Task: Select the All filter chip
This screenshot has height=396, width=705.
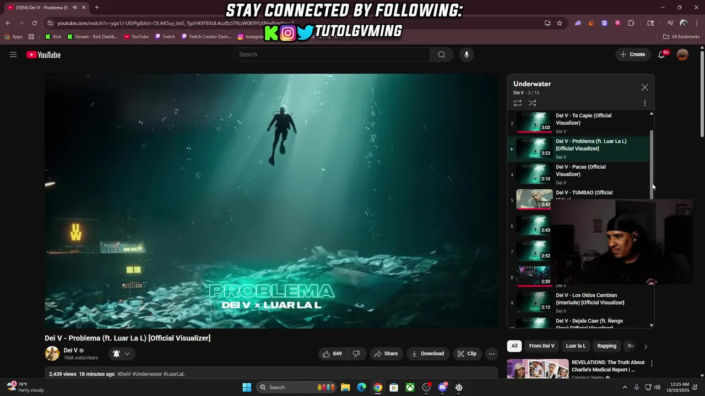Action: [514, 346]
